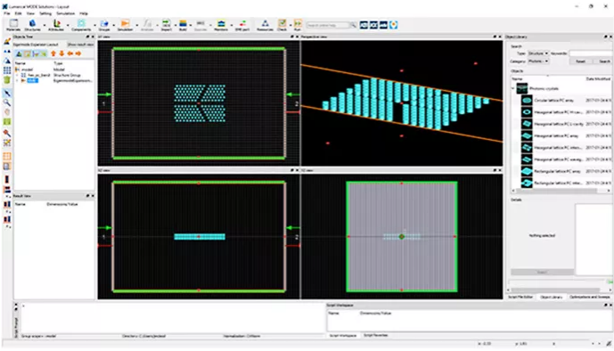
Task: Open the Category dropdown in Object Library
Action: 538,61
